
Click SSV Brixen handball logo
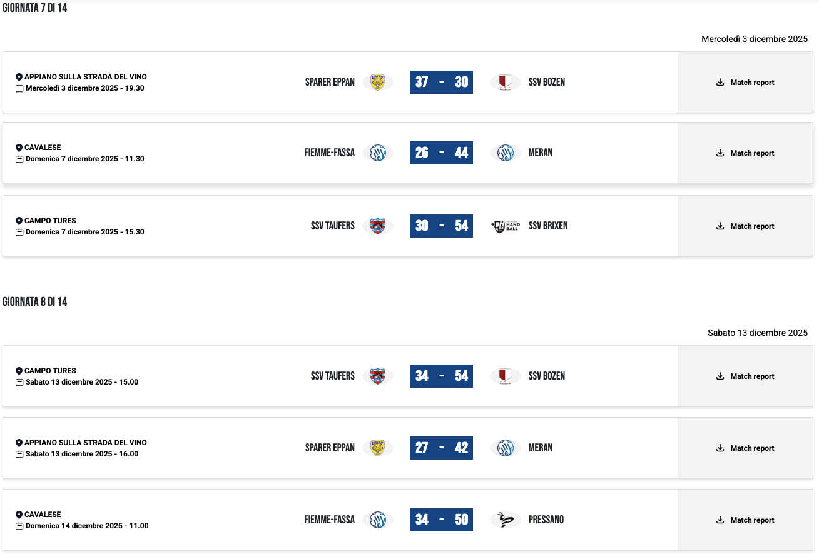[505, 226]
